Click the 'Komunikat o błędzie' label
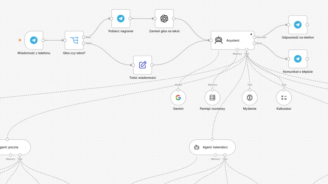This screenshot has height=184, width=328. click(298, 72)
